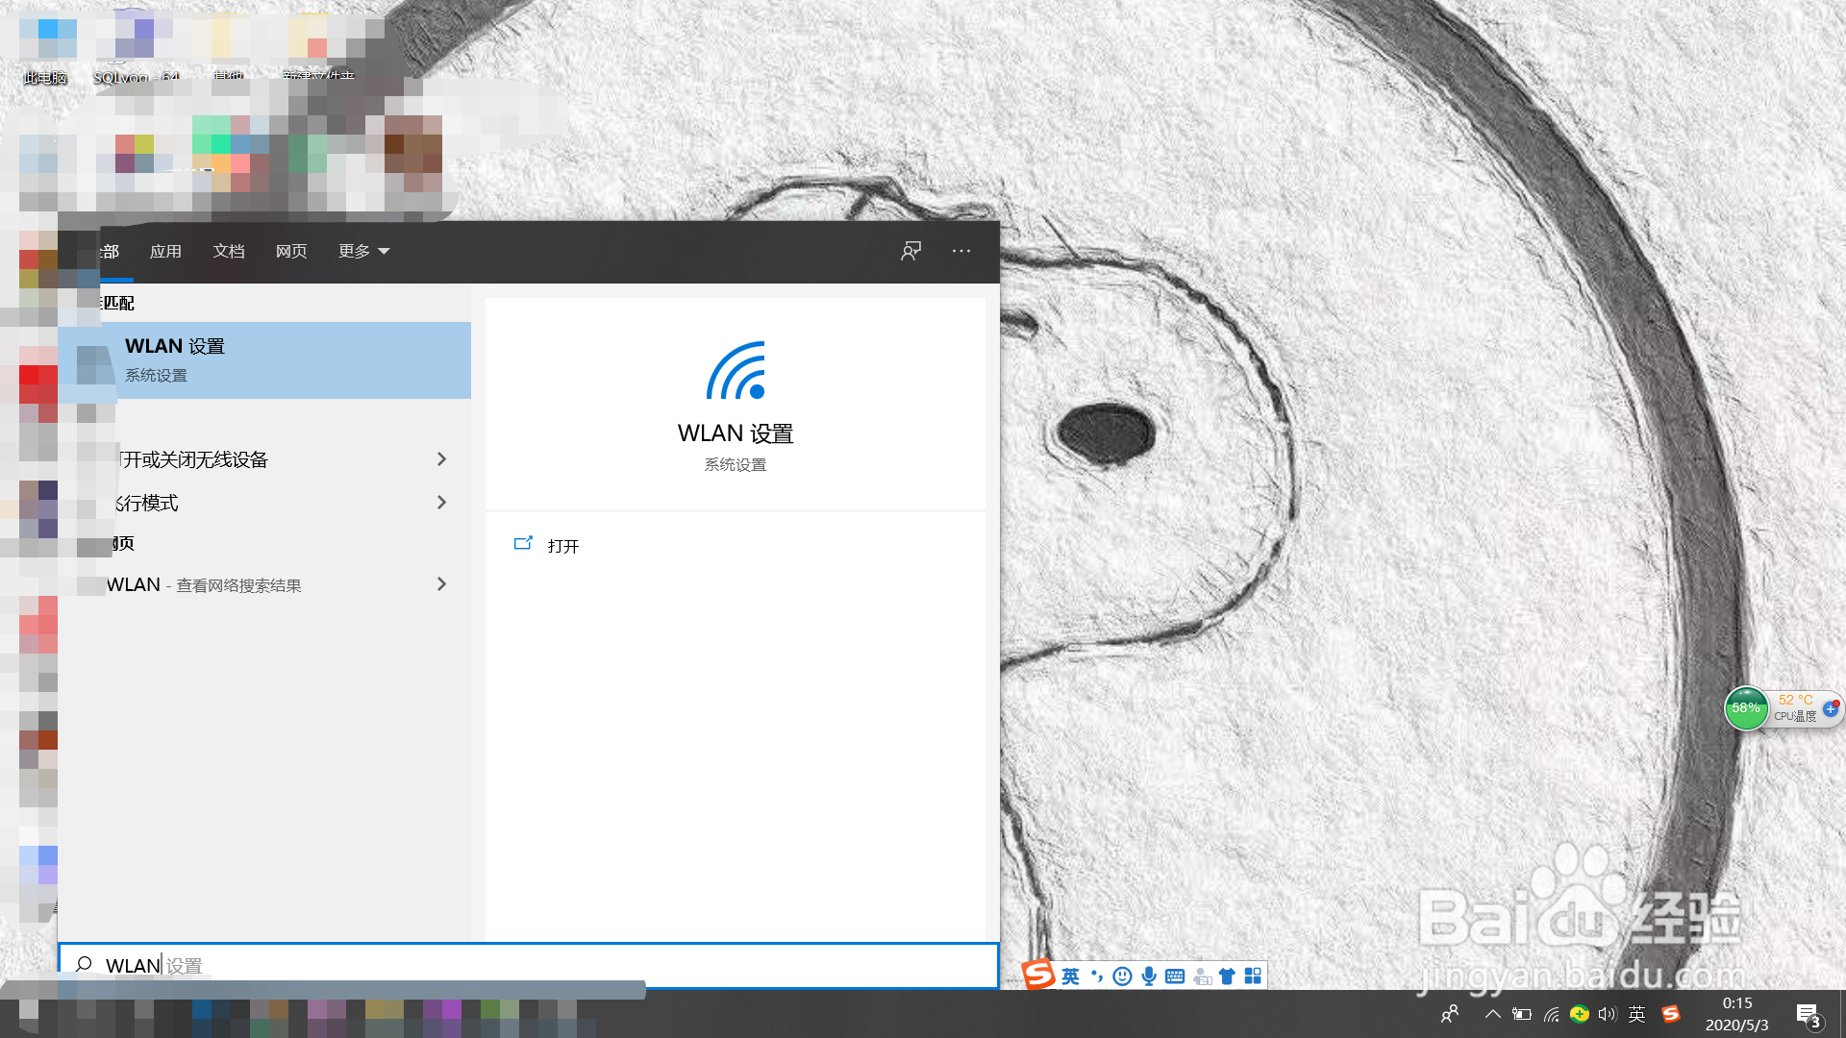1846x1038 pixels.
Task: Toggle taskbar input language indicator 英
Action: pyautogui.click(x=1637, y=1014)
